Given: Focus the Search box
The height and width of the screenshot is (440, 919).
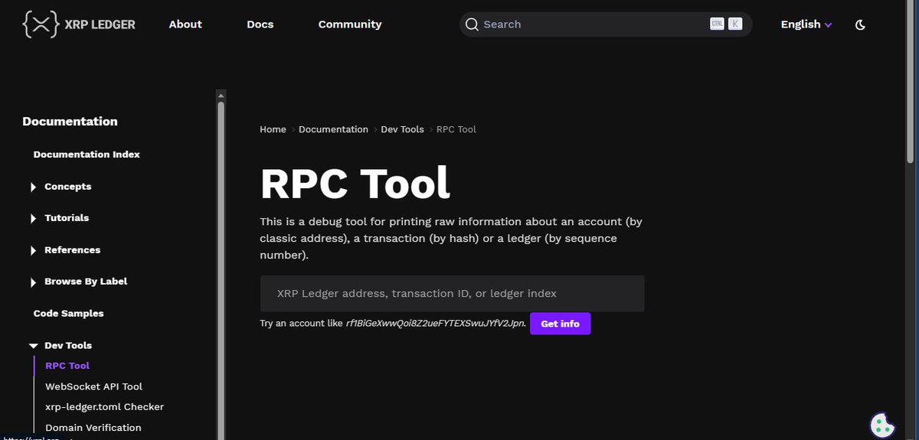Looking at the screenshot, I should 606,24.
